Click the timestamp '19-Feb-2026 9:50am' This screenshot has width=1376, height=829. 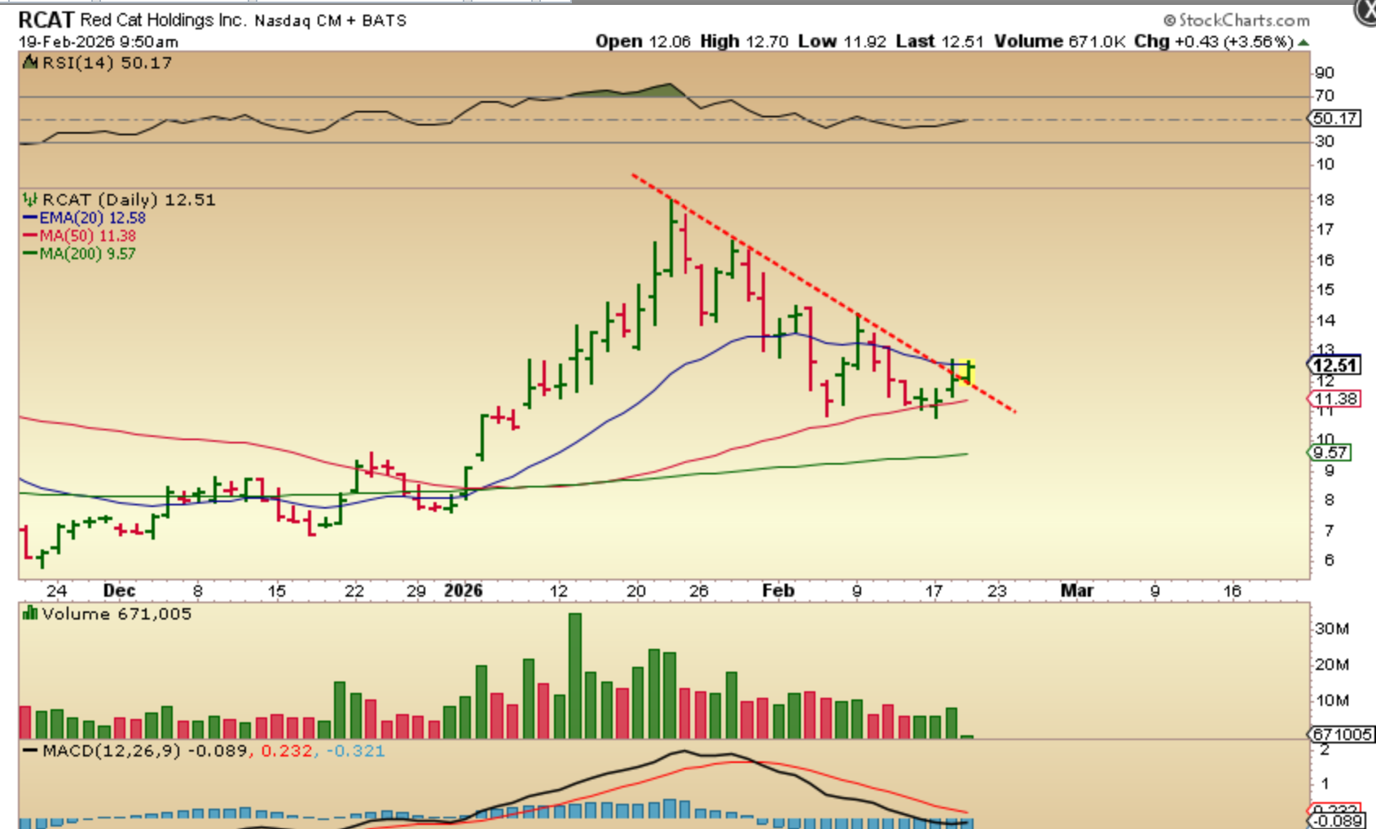(99, 42)
